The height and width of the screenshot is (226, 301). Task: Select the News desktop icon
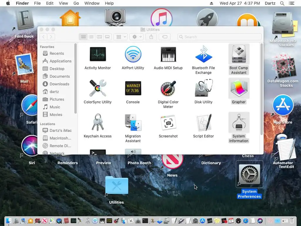(x=172, y=162)
